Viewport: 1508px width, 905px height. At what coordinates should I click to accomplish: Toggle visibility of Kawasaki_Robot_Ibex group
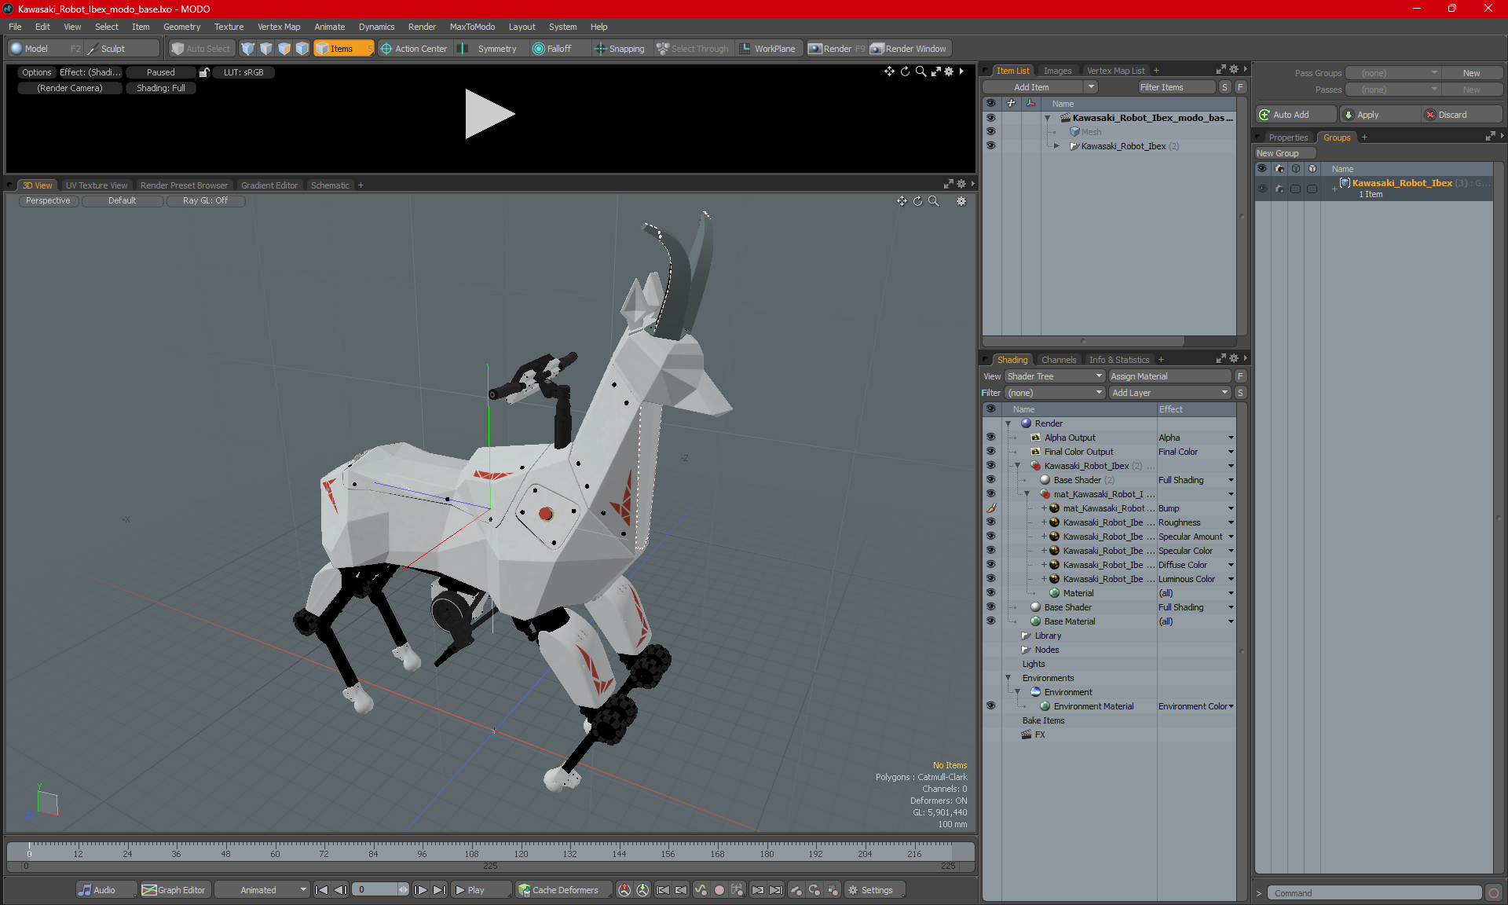[1262, 189]
